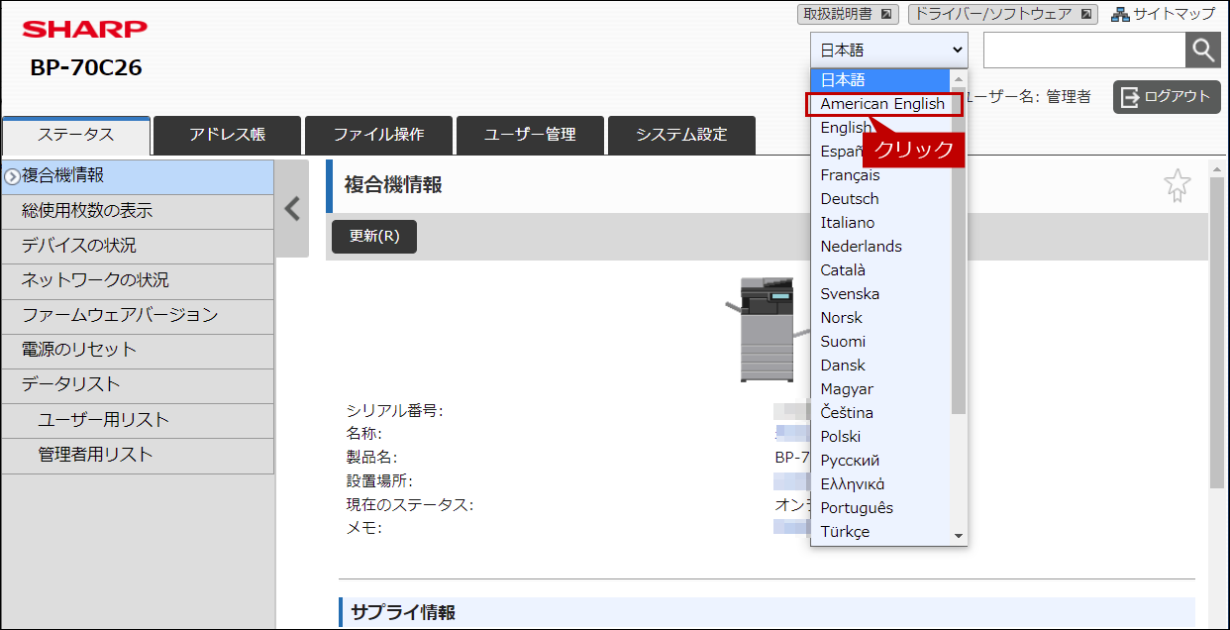Viewport: 1230px width, 630px height.
Task: Choose Čeština language option
Action: point(881,413)
